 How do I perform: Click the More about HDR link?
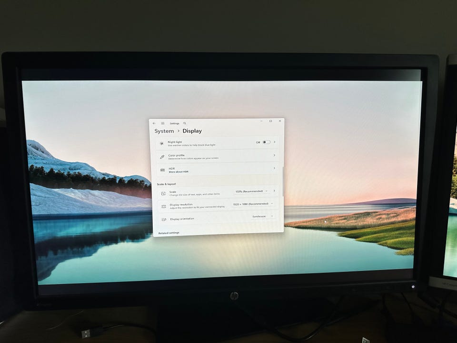[x=179, y=172]
